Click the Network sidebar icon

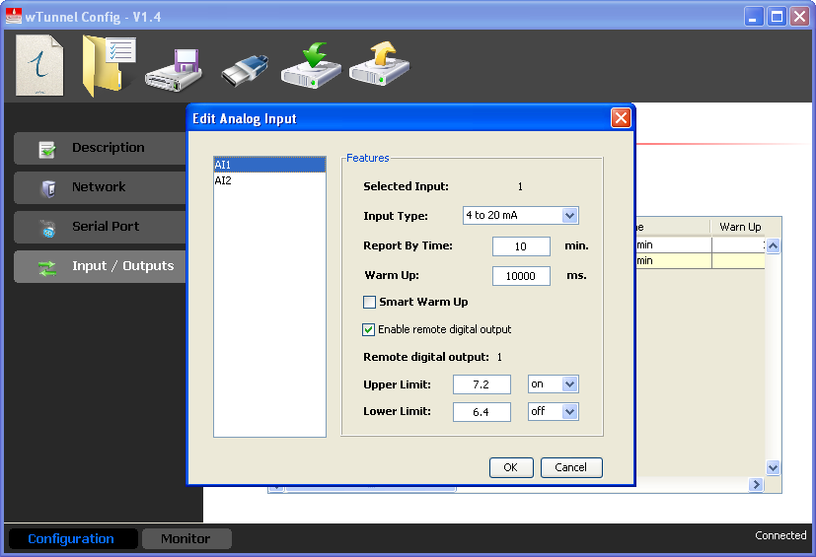[x=47, y=187]
